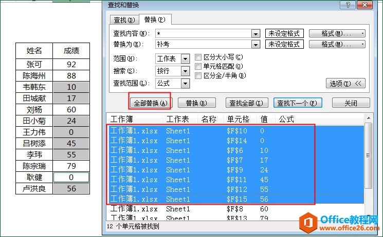This screenshot has height=237, width=383.
Task: Select result row $F$8 value 60
Action: [235, 209]
